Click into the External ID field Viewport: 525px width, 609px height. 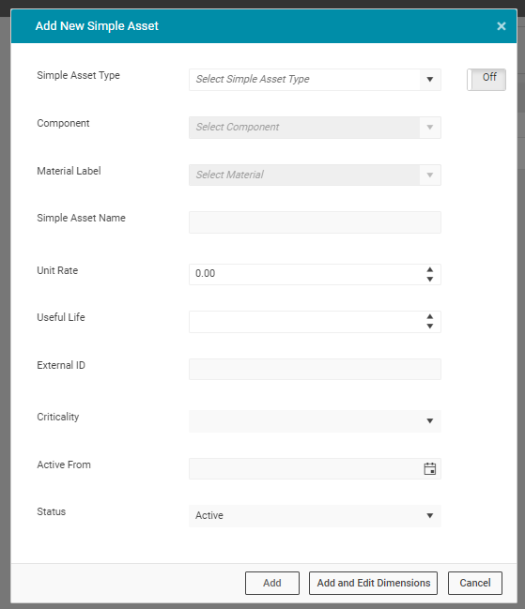(315, 369)
